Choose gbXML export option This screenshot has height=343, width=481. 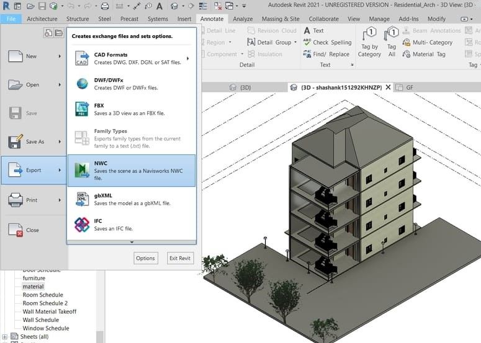pyautogui.click(x=132, y=199)
